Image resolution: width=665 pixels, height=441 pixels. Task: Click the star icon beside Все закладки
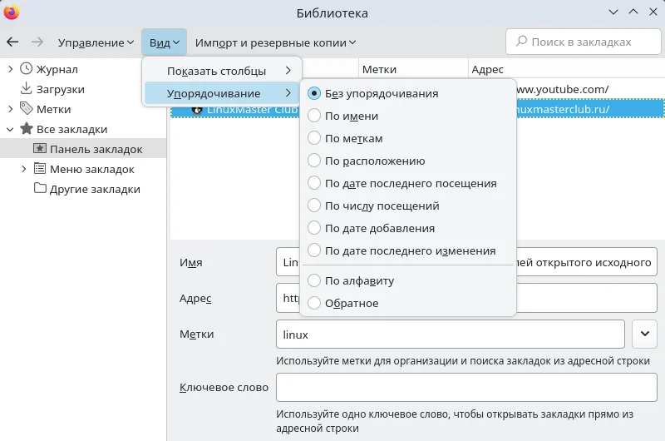27,129
